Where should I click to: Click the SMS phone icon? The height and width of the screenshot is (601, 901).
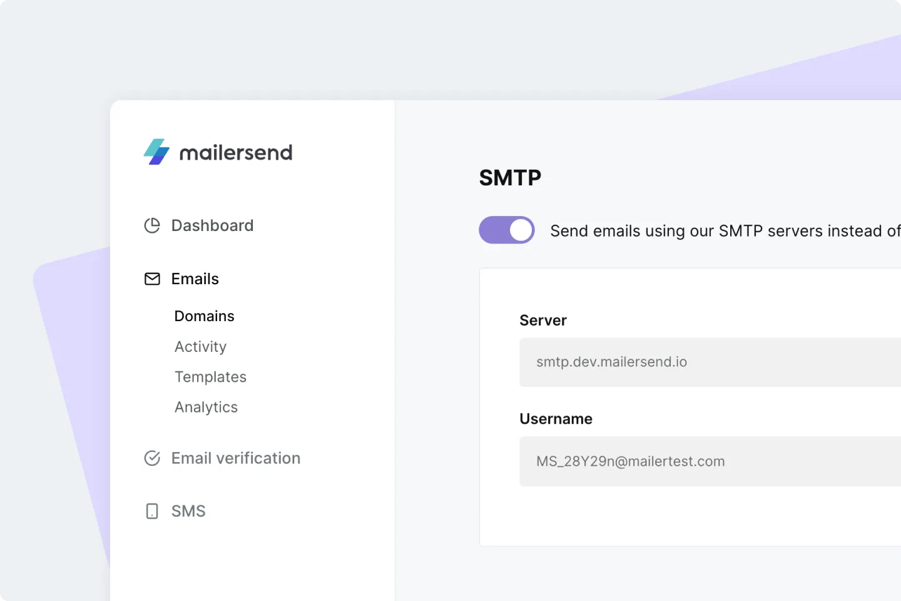[152, 511]
